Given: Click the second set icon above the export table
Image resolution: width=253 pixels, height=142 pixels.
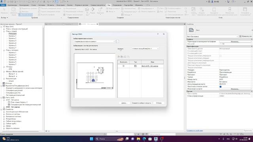Looking at the screenshot, I should (122, 57).
